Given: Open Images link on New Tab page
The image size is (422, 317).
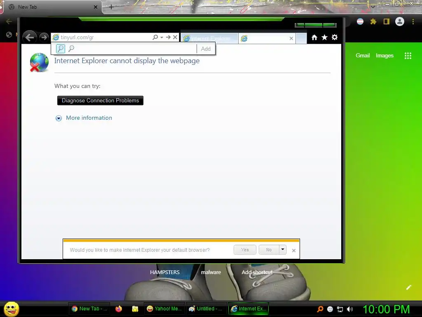Looking at the screenshot, I should coord(384,56).
